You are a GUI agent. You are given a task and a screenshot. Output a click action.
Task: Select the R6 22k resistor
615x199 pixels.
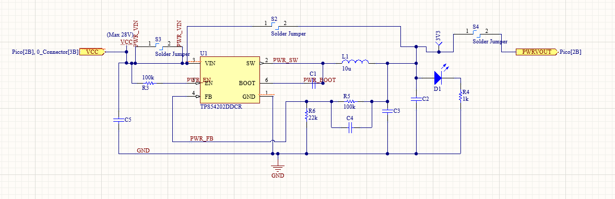coord(306,115)
